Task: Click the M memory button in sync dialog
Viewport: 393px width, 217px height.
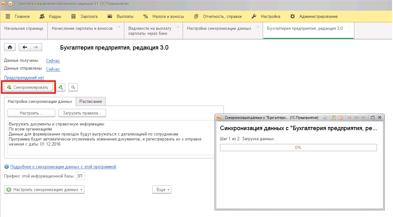Action: click(350, 118)
